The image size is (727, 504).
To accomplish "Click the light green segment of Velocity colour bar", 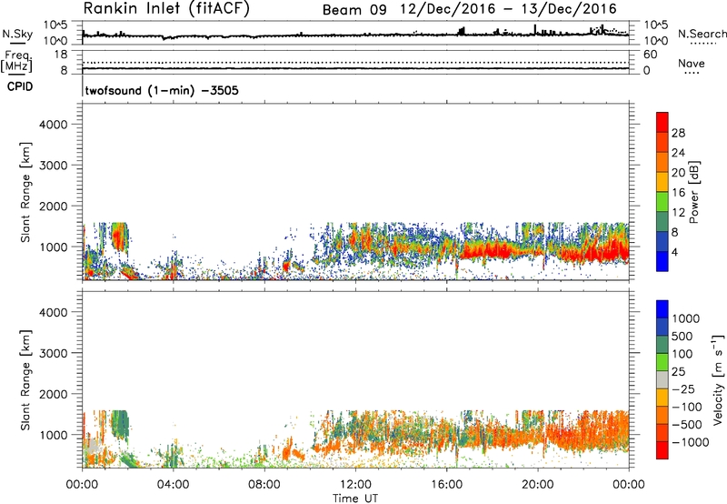I will (662, 362).
